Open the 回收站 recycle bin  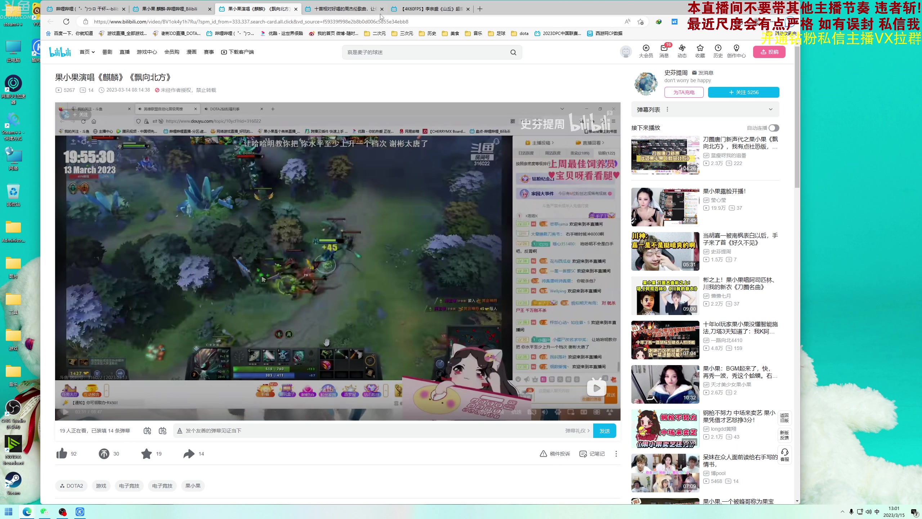click(x=13, y=195)
